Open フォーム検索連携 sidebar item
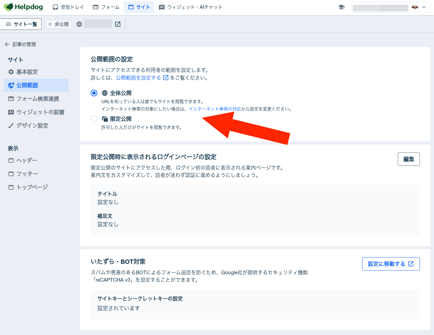The width and height of the screenshot is (434, 335). 36,99
